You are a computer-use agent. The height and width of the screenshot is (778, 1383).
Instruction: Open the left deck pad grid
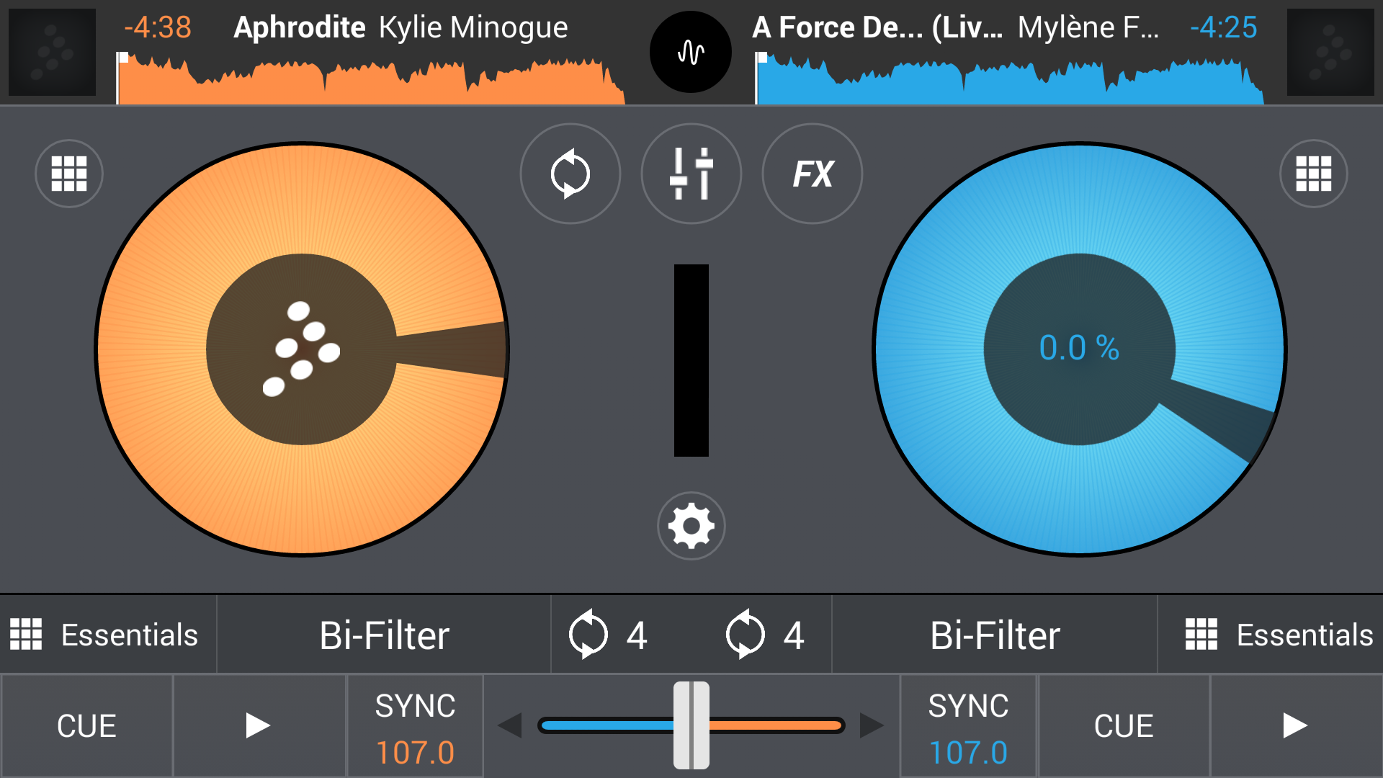click(69, 174)
